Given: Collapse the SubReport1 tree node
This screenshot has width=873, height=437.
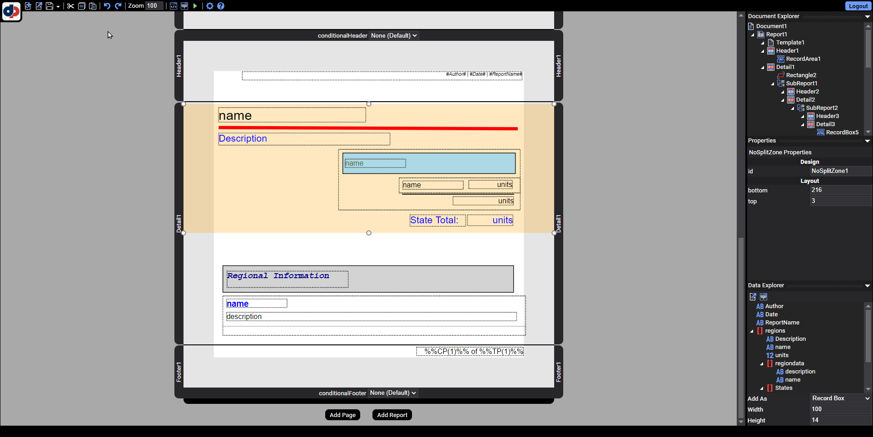Looking at the screenshot, I should point(773,83).
